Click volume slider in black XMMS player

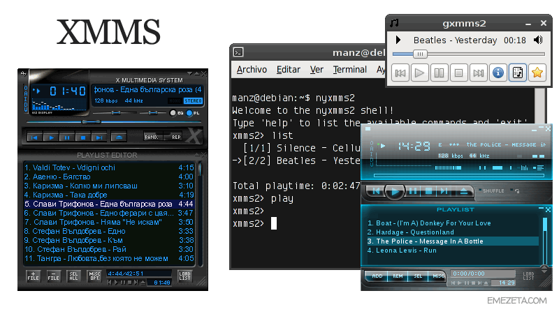(x=115, y=113)
